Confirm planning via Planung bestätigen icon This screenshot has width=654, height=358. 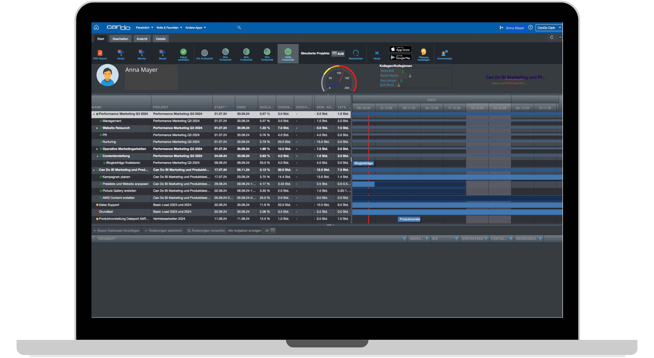tap(424, 54)
